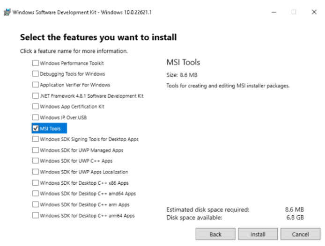
Task: Select Windows SDK for UWP Apps Localization checkbox
Action: pos(36,172)
